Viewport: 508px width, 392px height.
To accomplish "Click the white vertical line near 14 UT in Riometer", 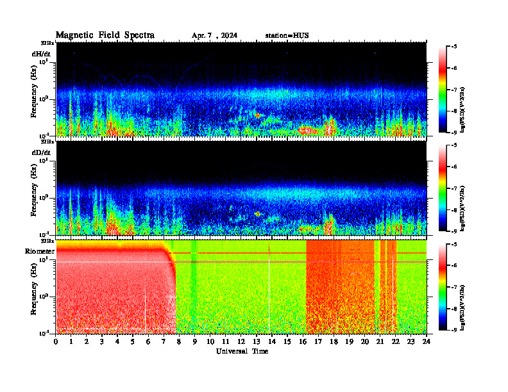I will pyautogui.click(x=269, y=288).
